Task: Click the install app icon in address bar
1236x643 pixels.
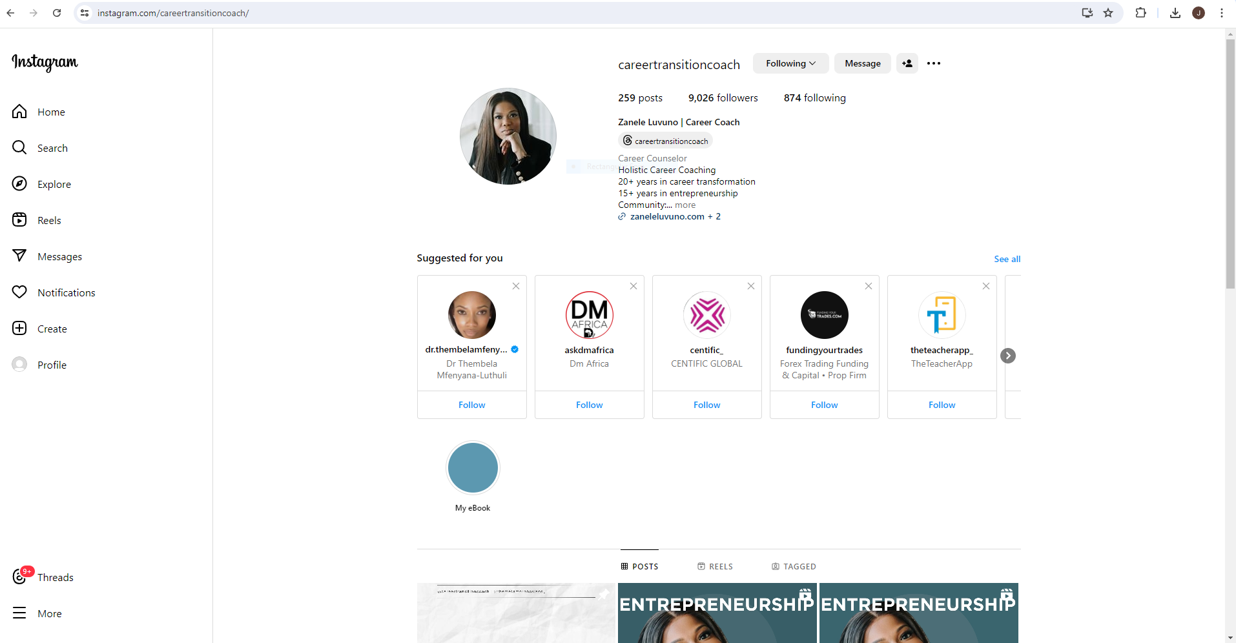Action: [x=1087, y=13]
